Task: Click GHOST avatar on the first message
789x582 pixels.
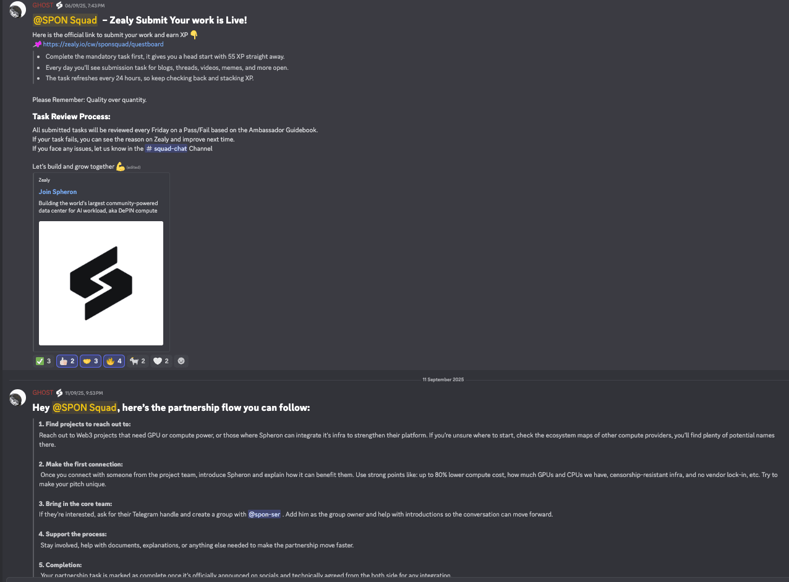Action: [17, 9]
